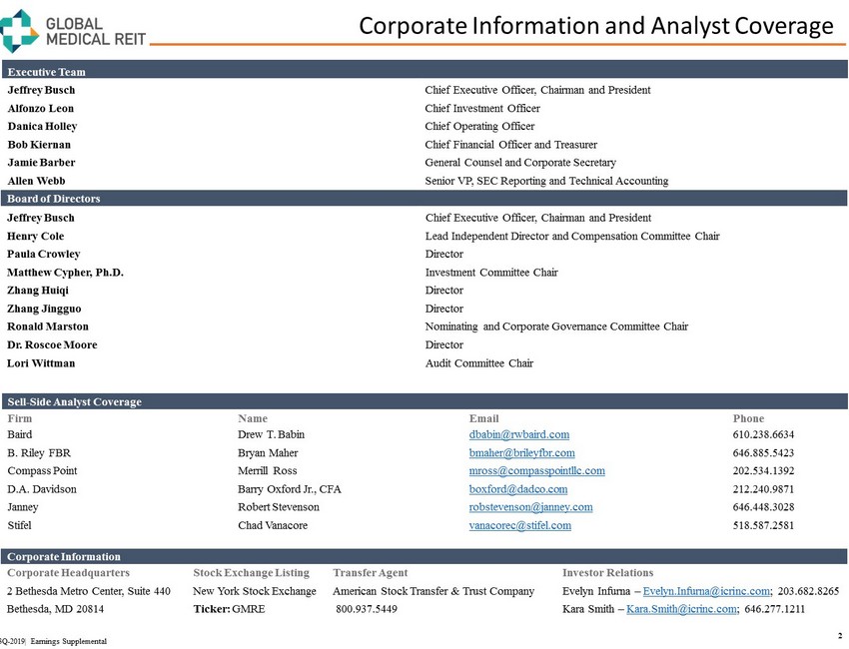Open the vanacorec@stifel.com email link
The image size is (849, 649).
[x=519, y=525]
